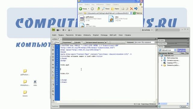Sort by Локальные файлы column header
Image resolution: width=193 pixels, height=109 pixels.
[x=169, y=53]
